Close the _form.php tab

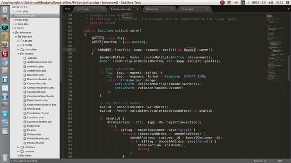click(x=103, y=9)
